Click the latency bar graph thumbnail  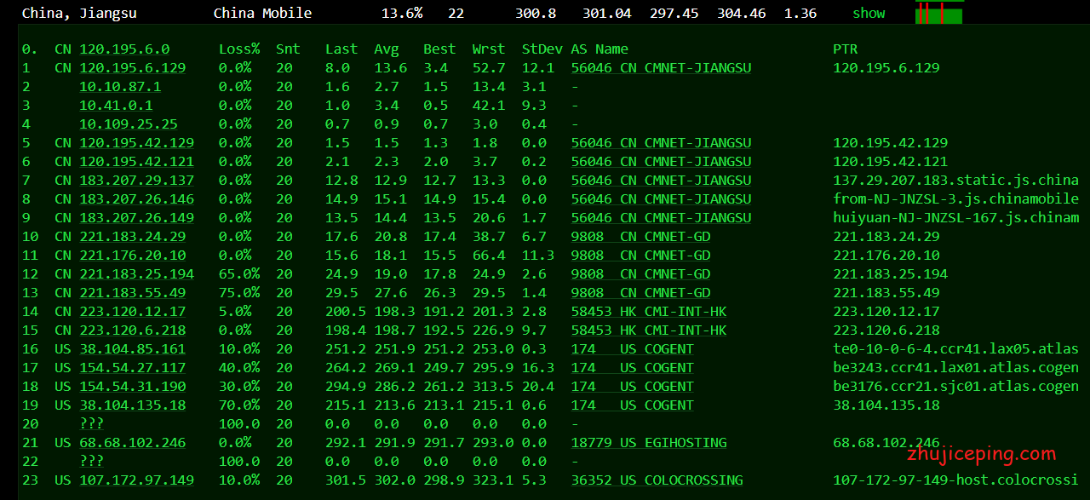coord(938,13)
